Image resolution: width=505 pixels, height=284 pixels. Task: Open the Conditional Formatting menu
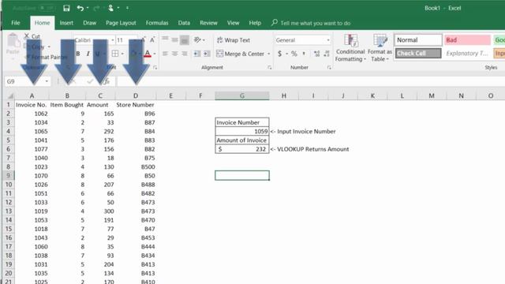point(350,47)
